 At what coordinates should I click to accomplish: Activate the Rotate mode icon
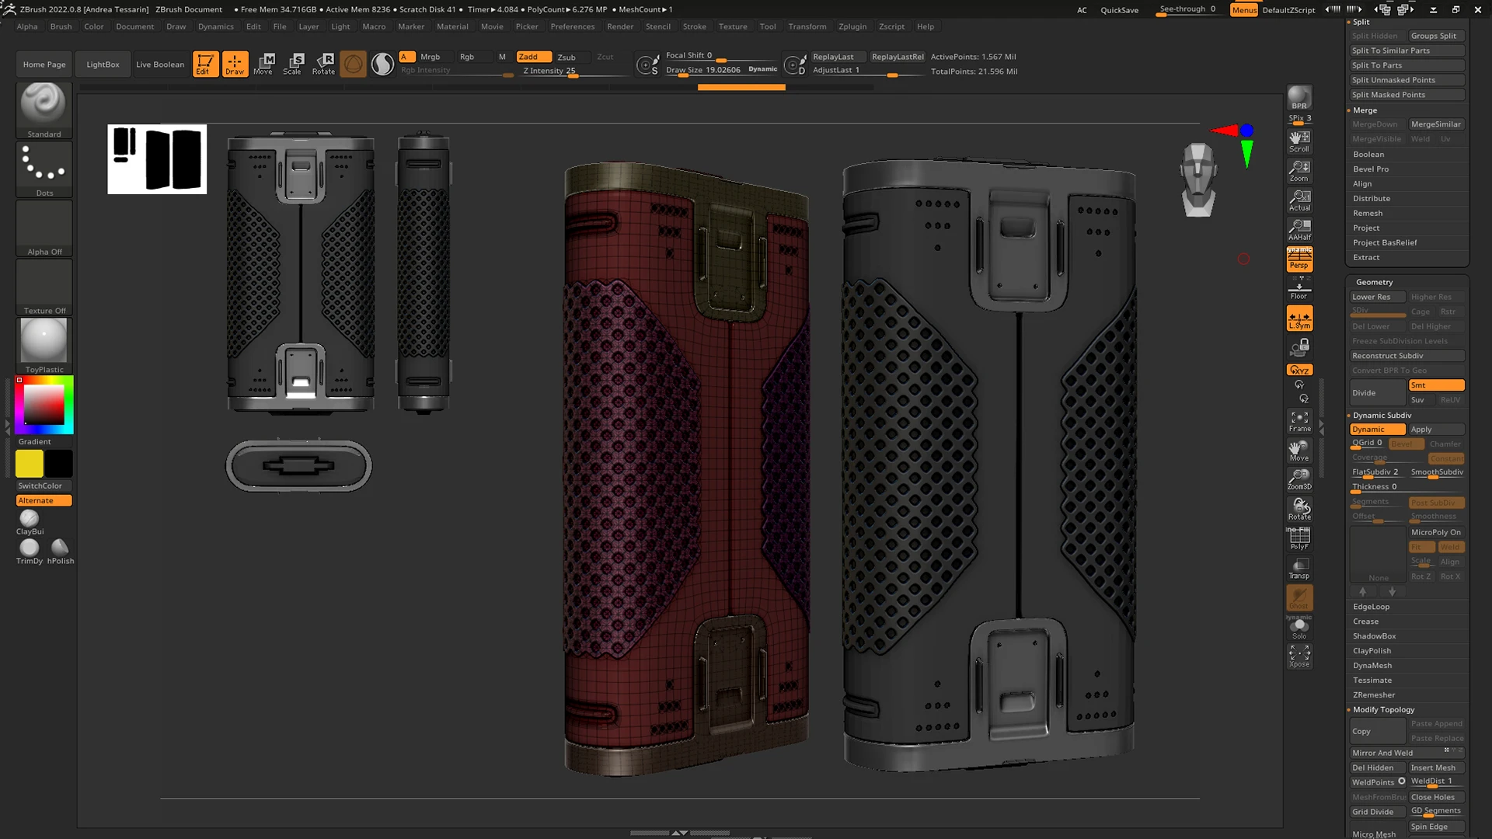pyautogui.click(x=323, y=64)
